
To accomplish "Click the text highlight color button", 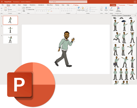I will click(x=49, y=11).
